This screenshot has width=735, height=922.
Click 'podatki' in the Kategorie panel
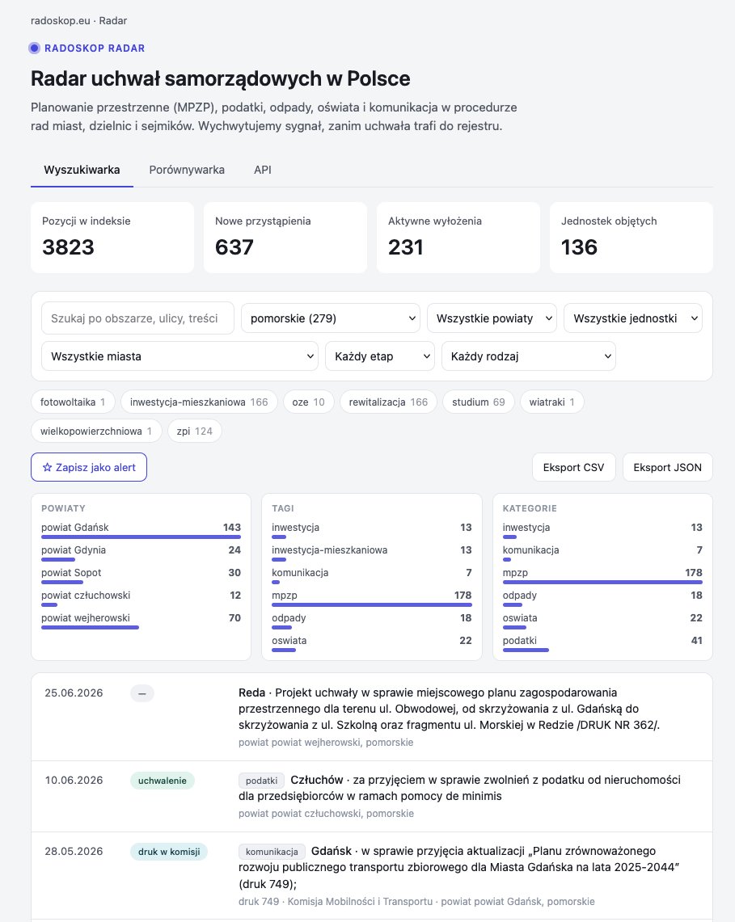point(602,643)
